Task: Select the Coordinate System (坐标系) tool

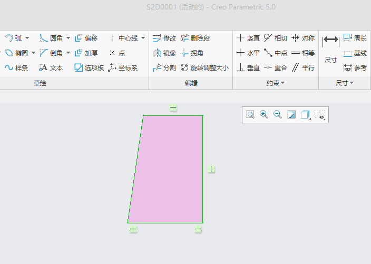Action: pos(123,68)
